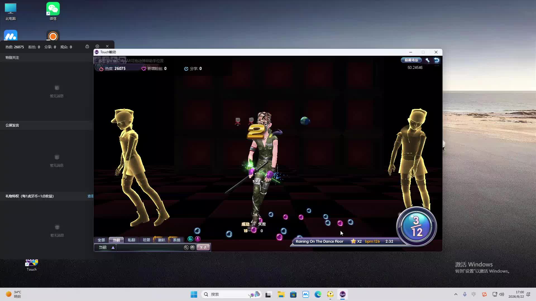Click the teal unlock icon above chat
Viewport: 536px width, 301px height.
(x=190, y=239)
